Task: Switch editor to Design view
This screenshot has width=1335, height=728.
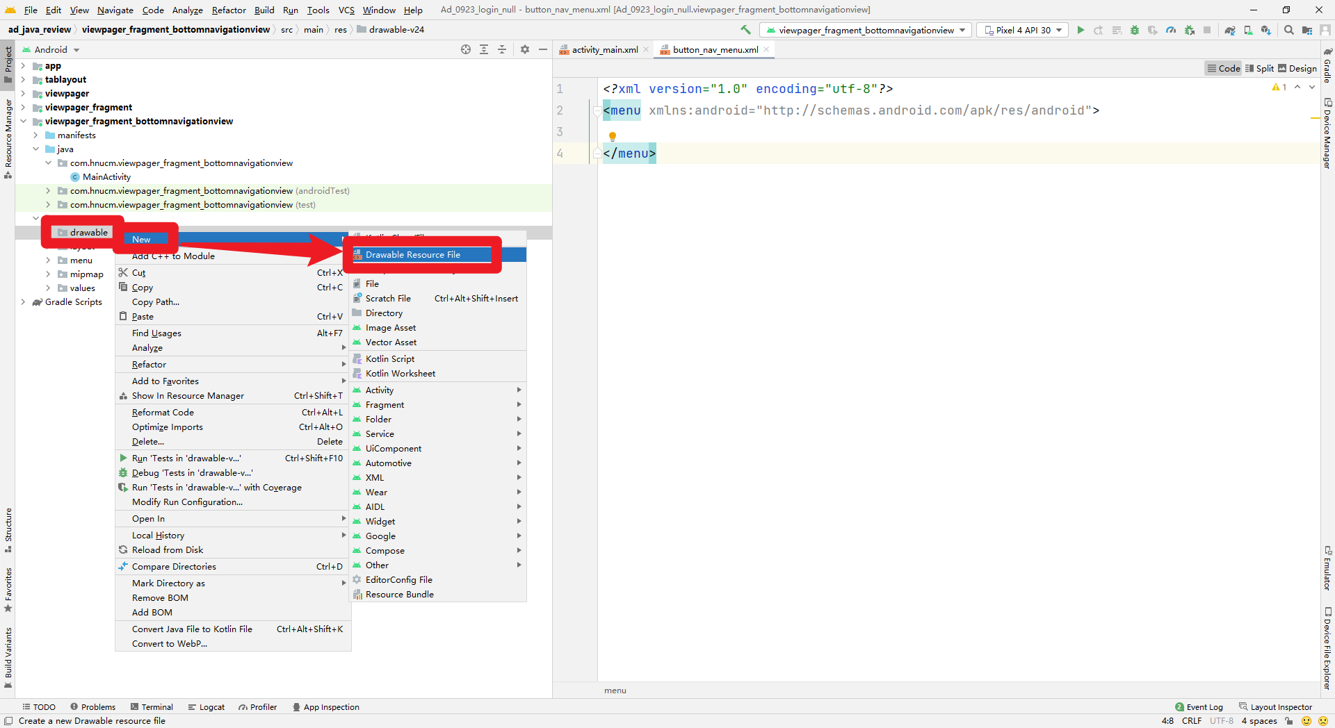Action: tap(1297, 68)
